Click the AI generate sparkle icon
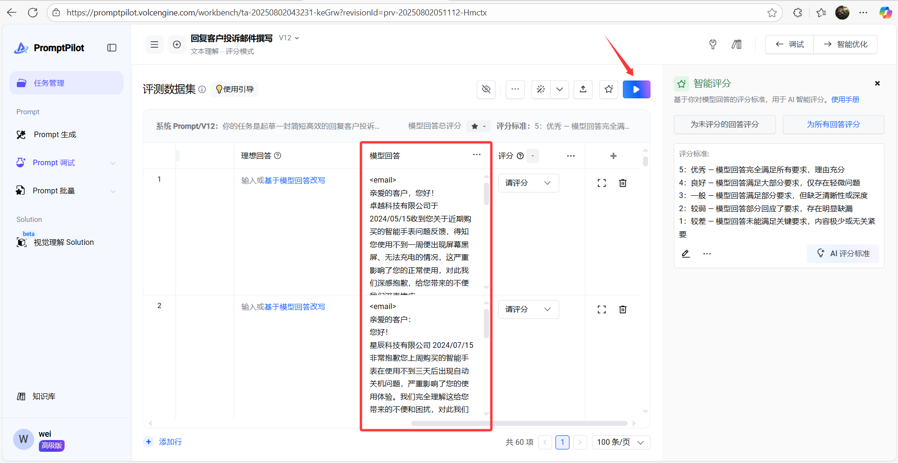Viewport: 898px width, 463px height. 541,89
